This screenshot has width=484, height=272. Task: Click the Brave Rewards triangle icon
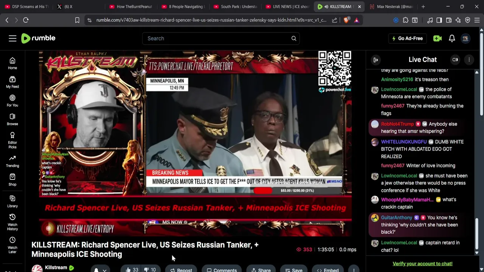(x=356, y=20)
